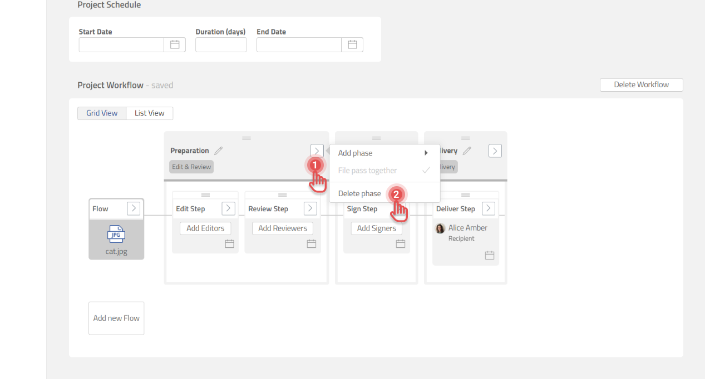Click the calendar icon in Review Step
The image size is (705, 379).
[x=312, y=243]
